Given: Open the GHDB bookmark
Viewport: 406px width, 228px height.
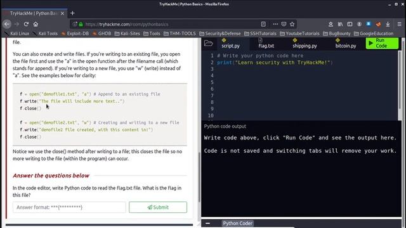Looking at the screenshot, I should pyautogui.click(x=101, y=34).
